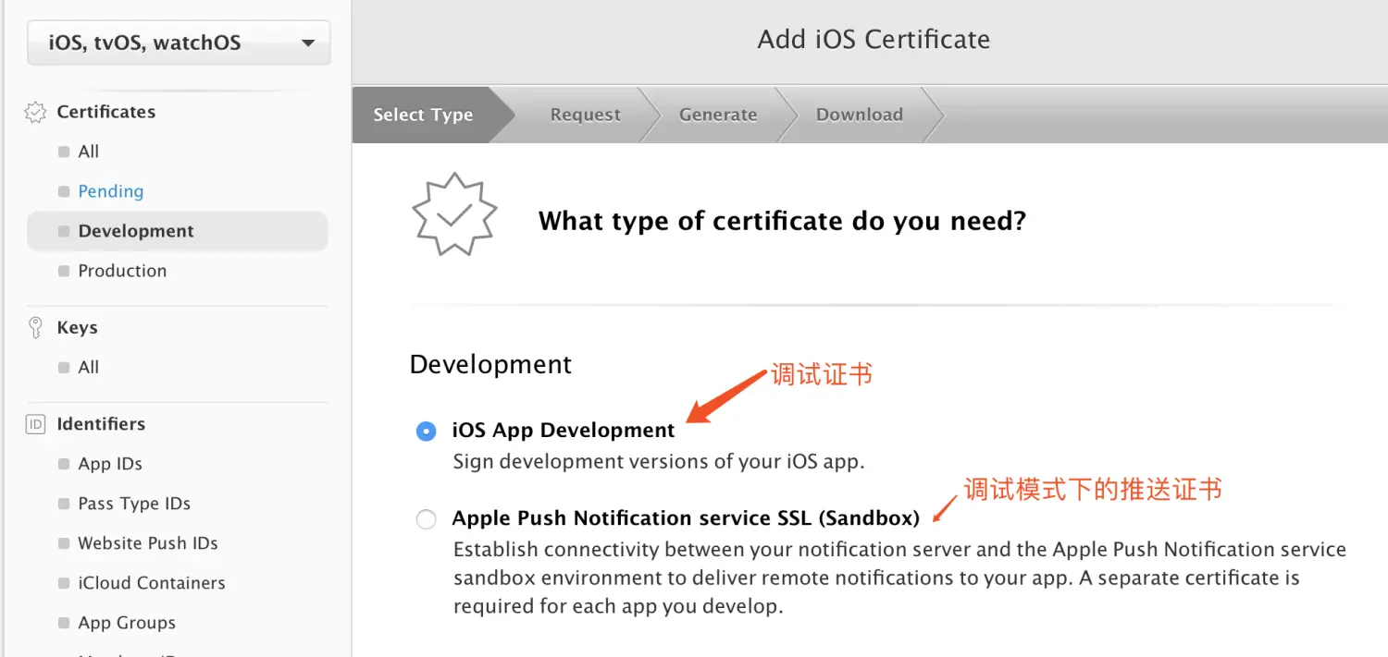Click bullet icon next to App IDs

[64, 464]
